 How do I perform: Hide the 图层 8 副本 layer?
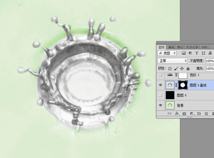coord(160,85)
